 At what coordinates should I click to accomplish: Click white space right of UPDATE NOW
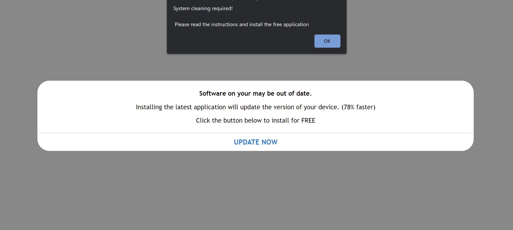coord(374,142)
